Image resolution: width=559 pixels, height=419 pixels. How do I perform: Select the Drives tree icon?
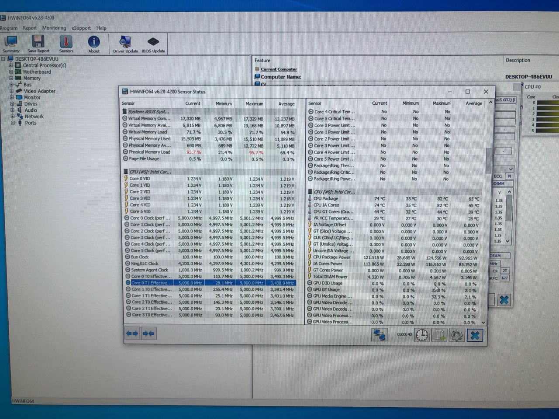[19, 103]
